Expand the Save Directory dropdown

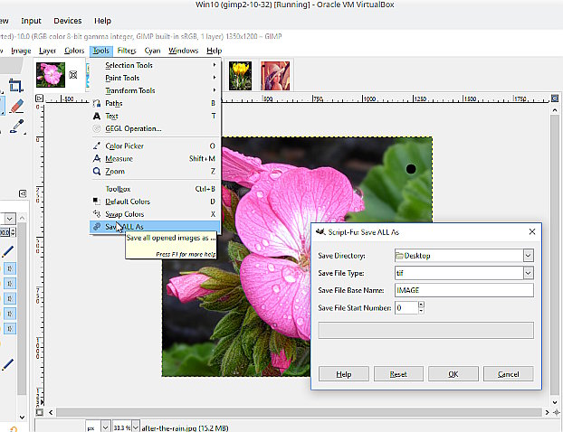click(528, 255)
